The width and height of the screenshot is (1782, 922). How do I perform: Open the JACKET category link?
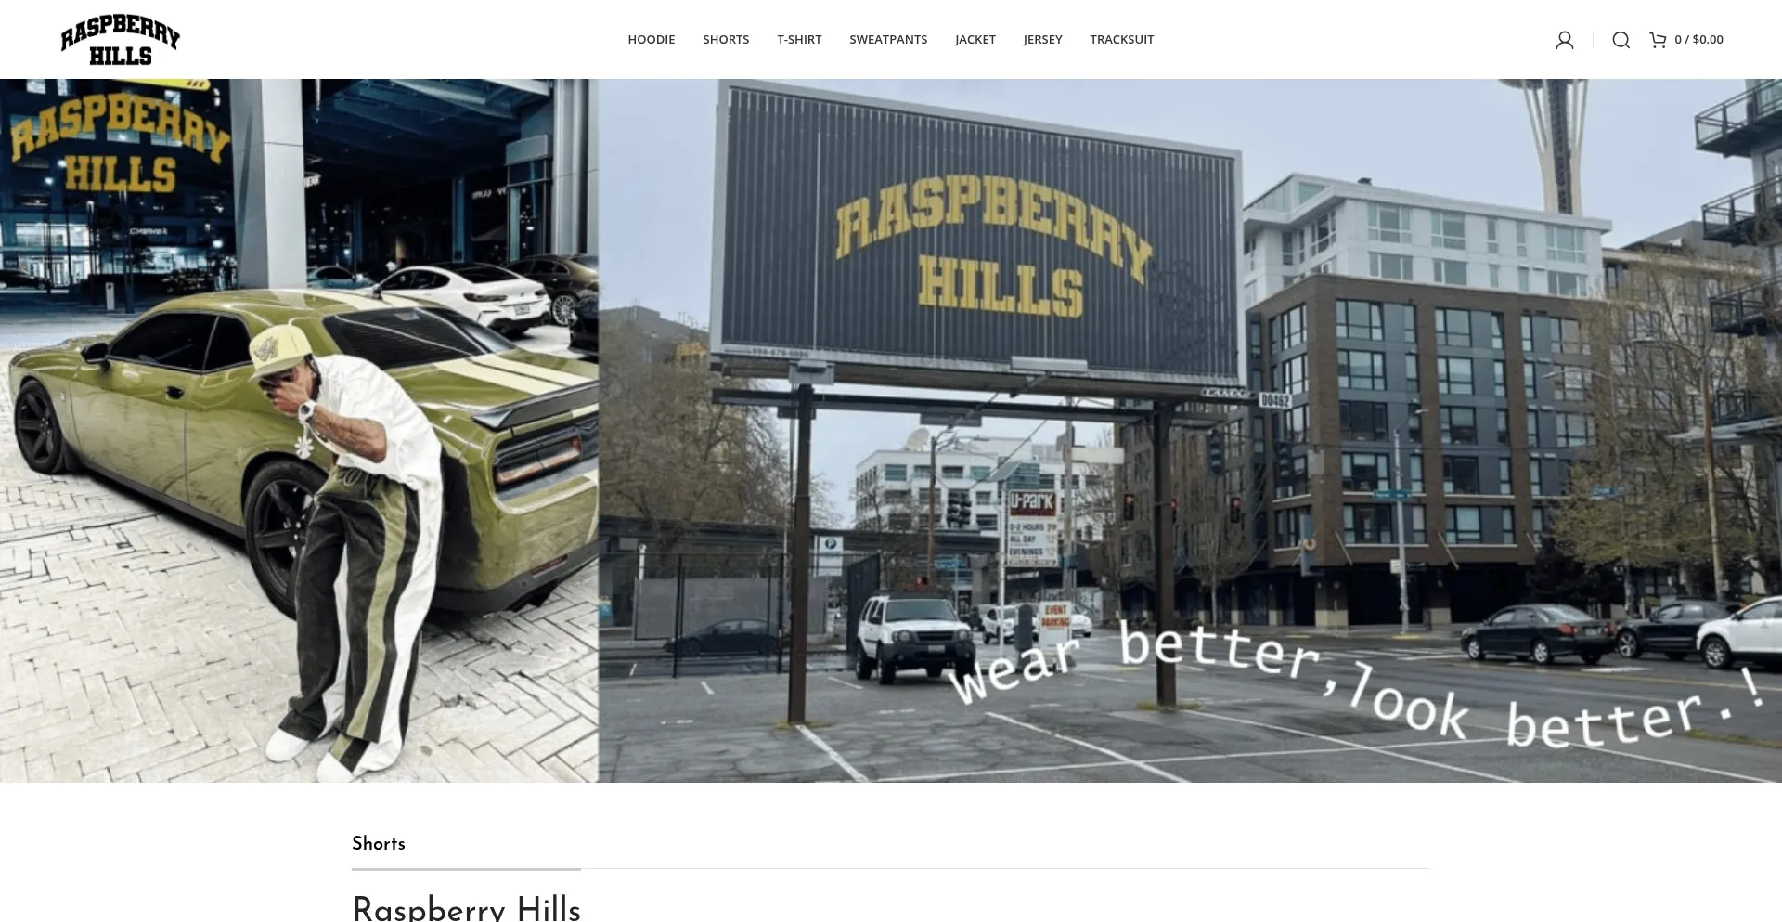(x=975, y=39)
